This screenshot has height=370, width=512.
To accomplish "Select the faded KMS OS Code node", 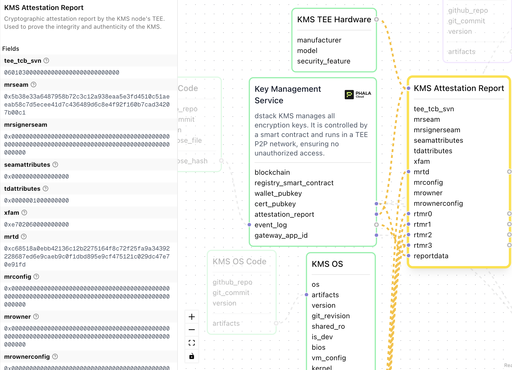I will point(239,261).
